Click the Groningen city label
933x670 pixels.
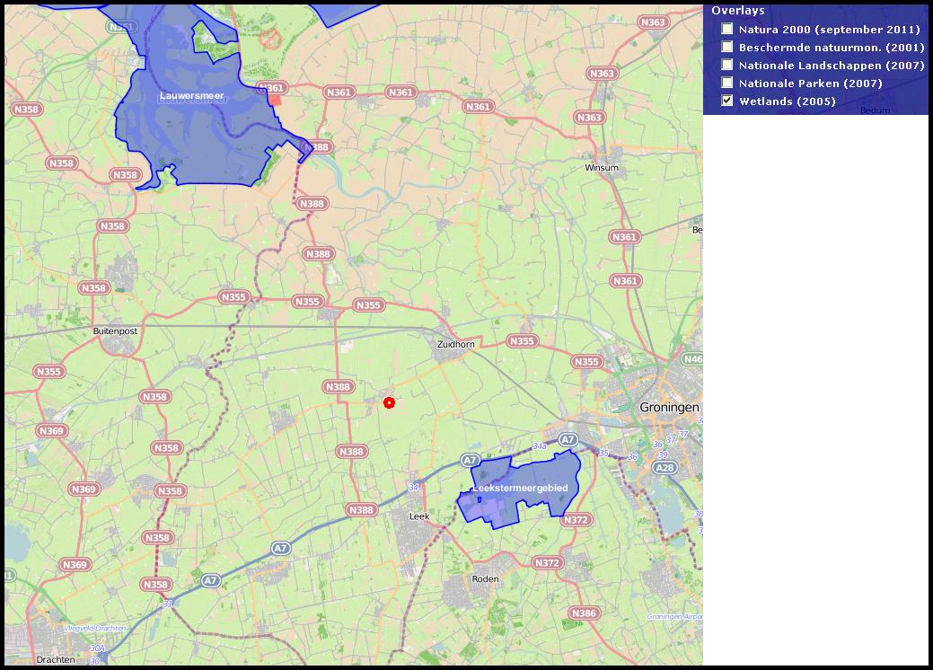pyautogui.click(x=669, y=407)
